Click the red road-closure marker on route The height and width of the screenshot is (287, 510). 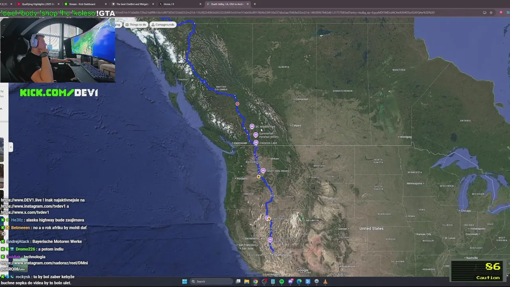tap(237, 104)
